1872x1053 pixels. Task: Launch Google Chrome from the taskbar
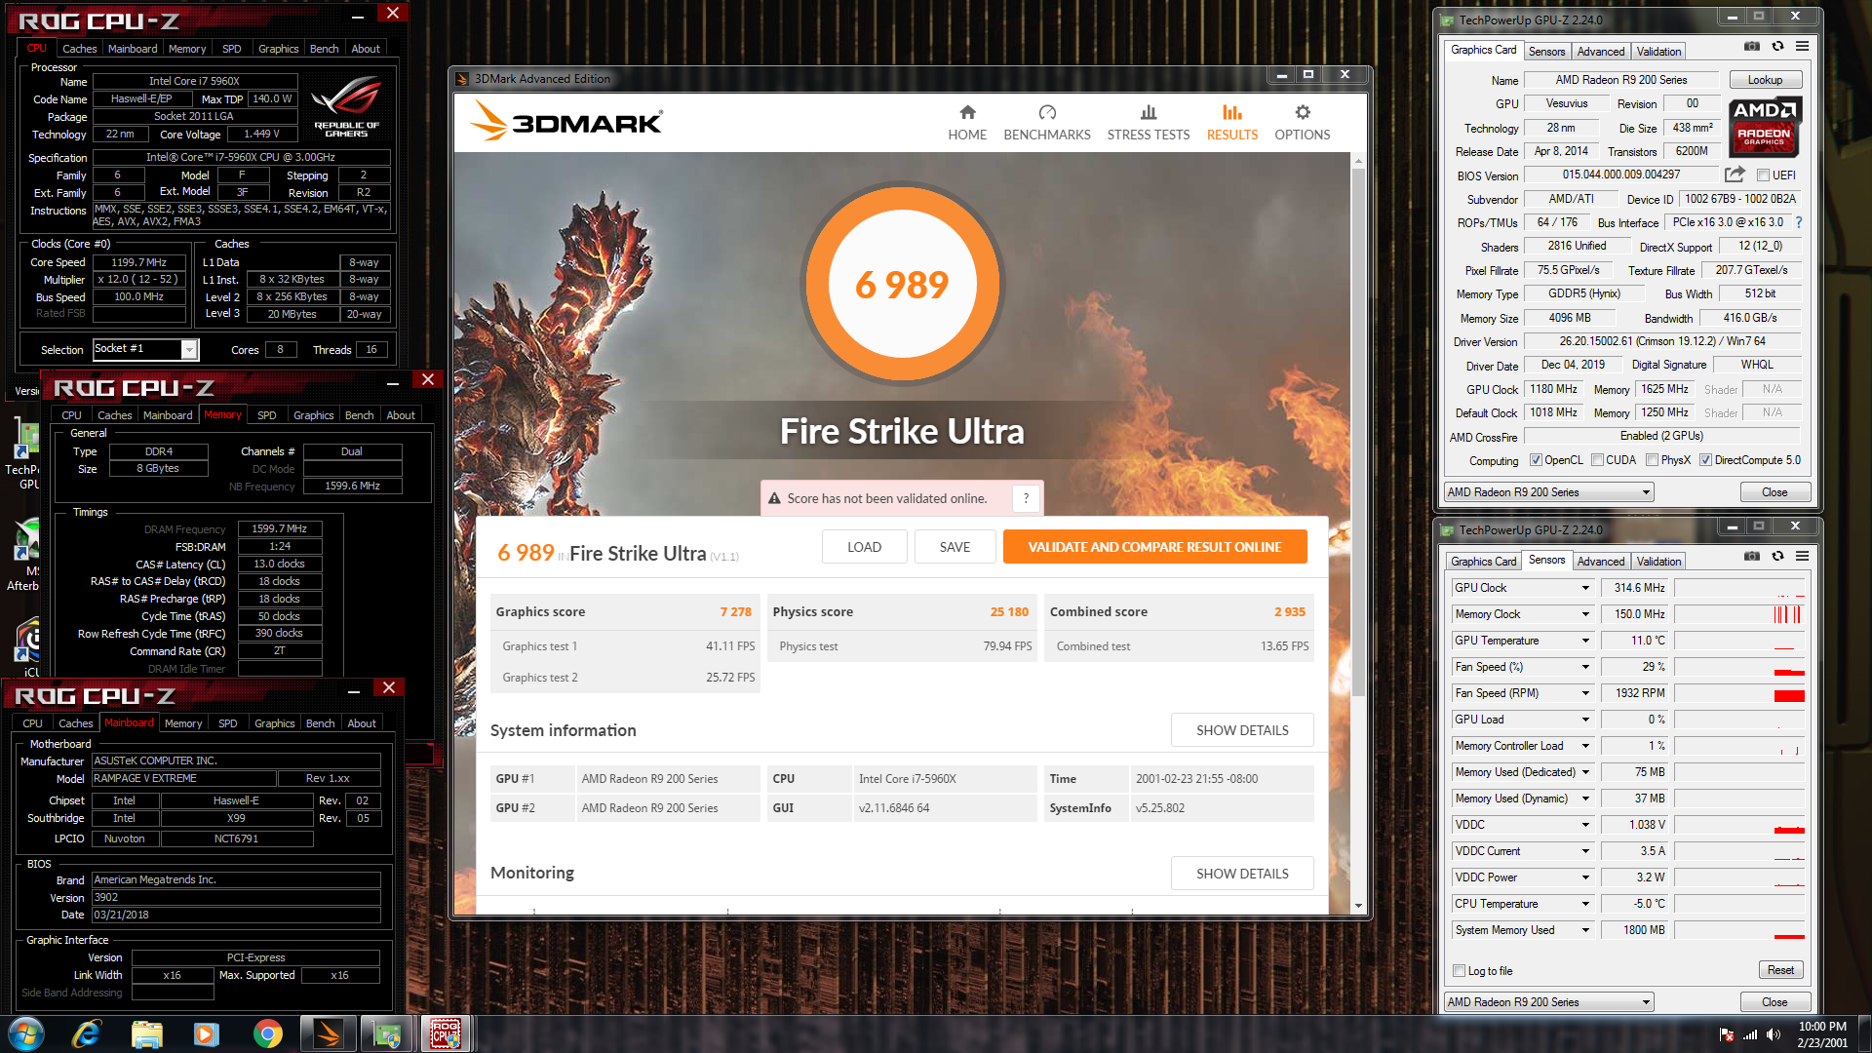tap(267, 1033)
